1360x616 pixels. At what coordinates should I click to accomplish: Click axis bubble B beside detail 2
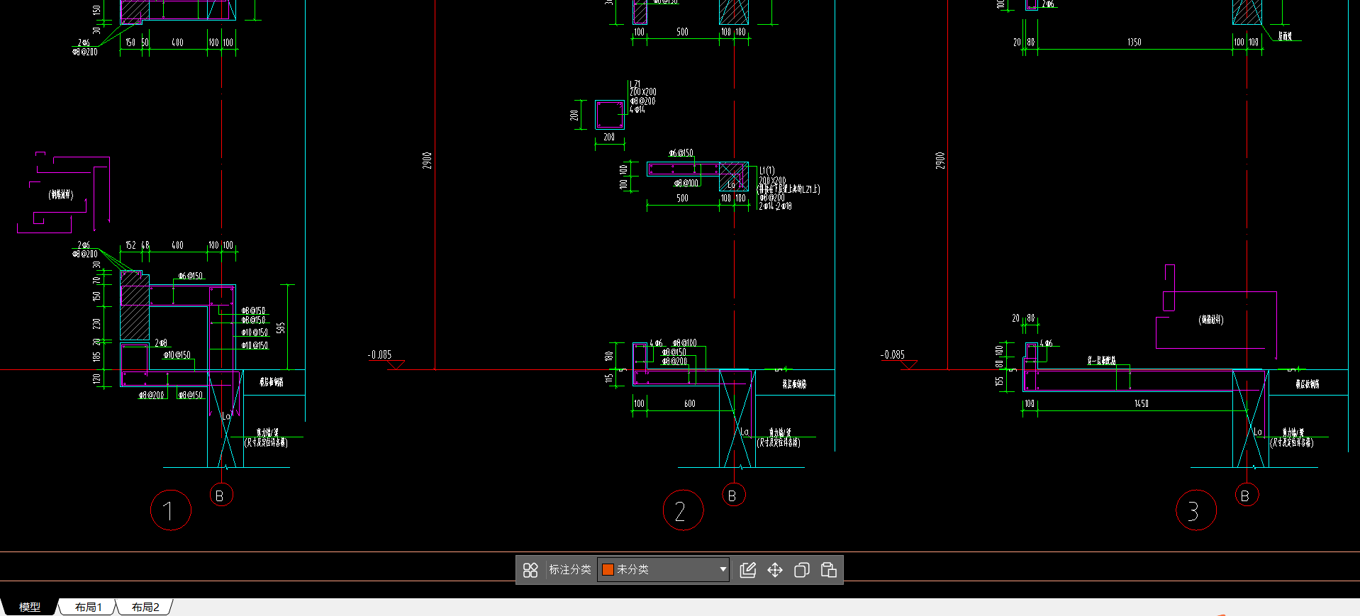click(x=733, y=495)
